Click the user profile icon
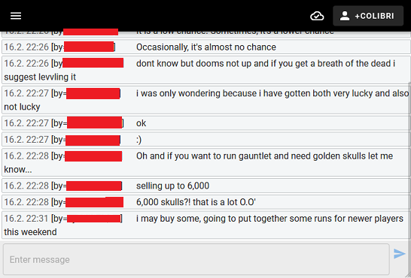The height and width of the screenshot is (278, 411). coord(345,16)
